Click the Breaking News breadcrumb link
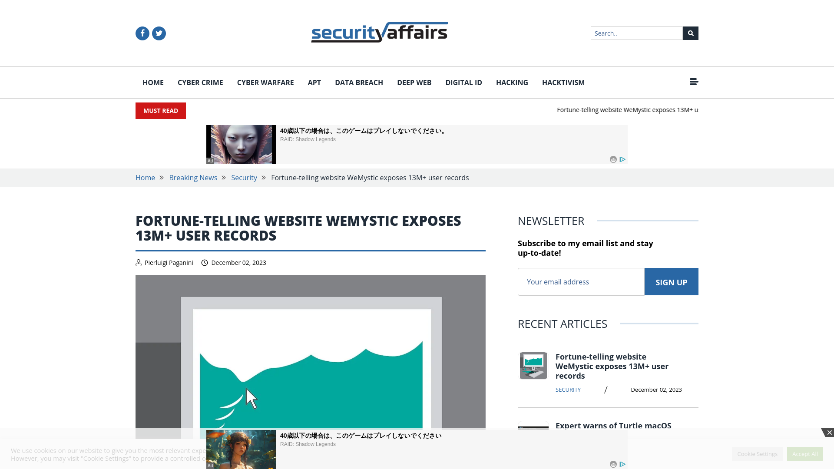The image size is (834, 469). point(193,177)
